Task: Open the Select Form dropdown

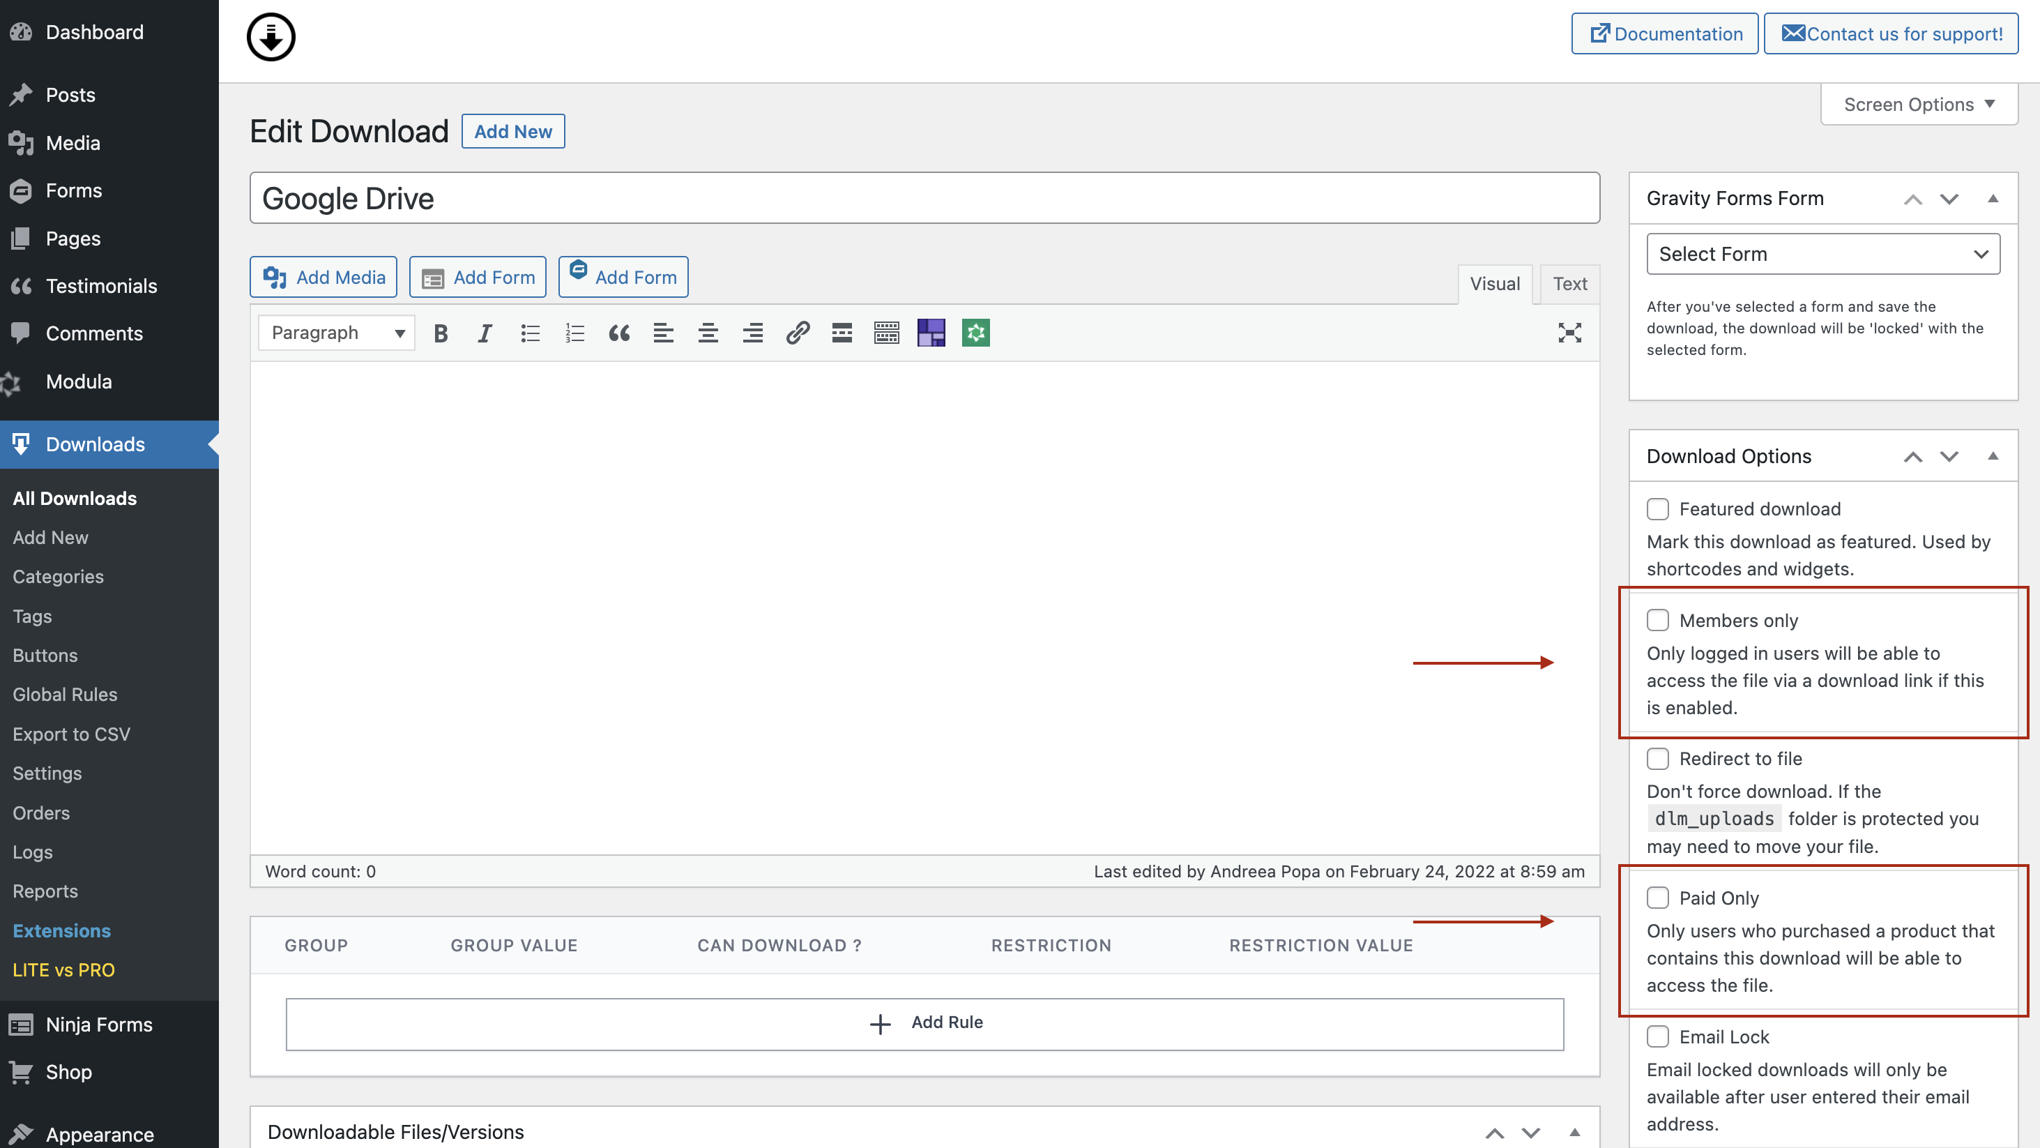Action: pyautogui.click(x=1823, y=254)
